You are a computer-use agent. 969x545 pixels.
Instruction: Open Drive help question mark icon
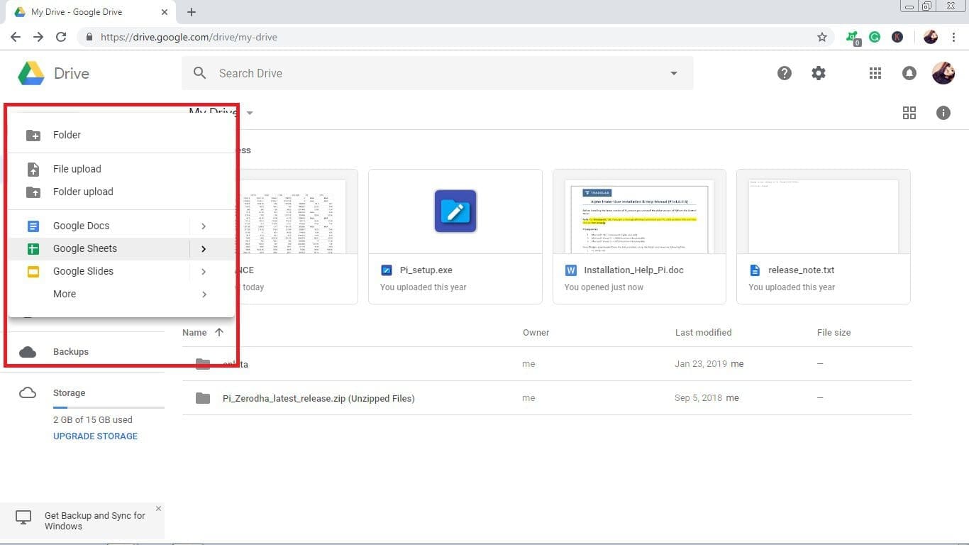pyautogui.click(x=785, y=73)
